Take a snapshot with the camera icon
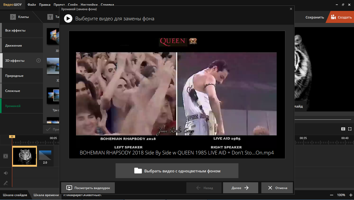Image resolution: width=354 pixels, height=200 pixels. (x=343, y=129)
